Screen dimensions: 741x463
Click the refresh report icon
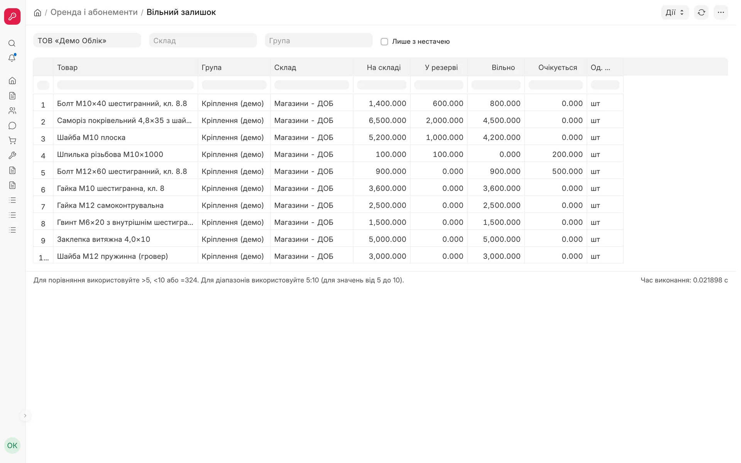pyautogui.click(x=701, y=12)
